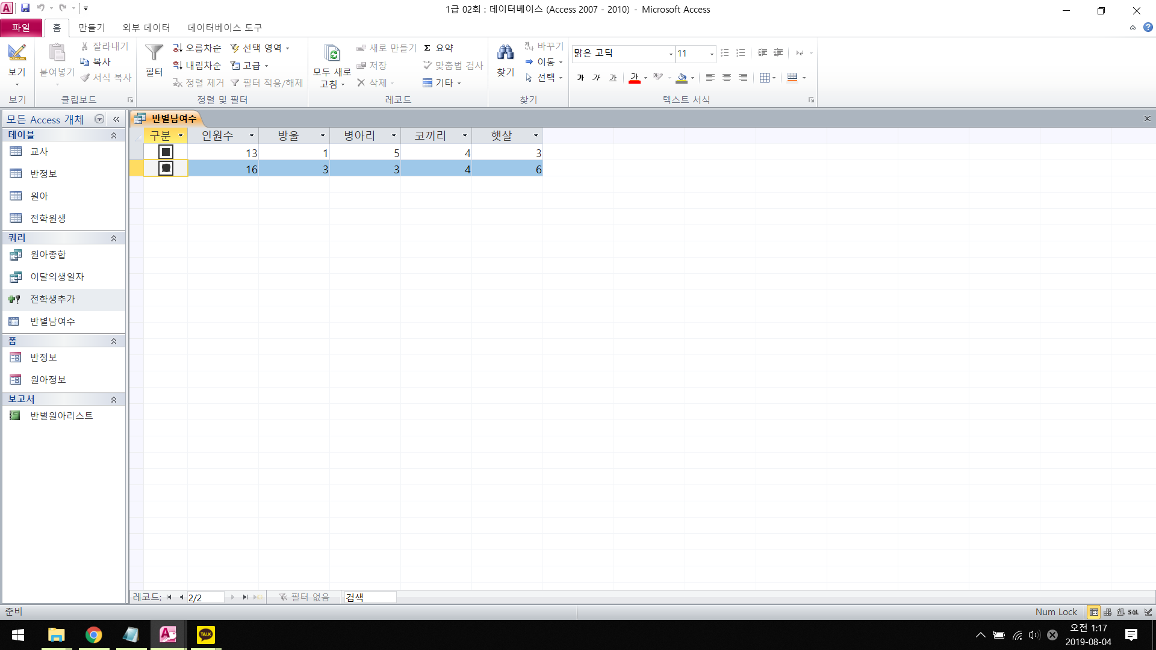
Task: Open the font size dropdown
Action: tap(712, 54)
